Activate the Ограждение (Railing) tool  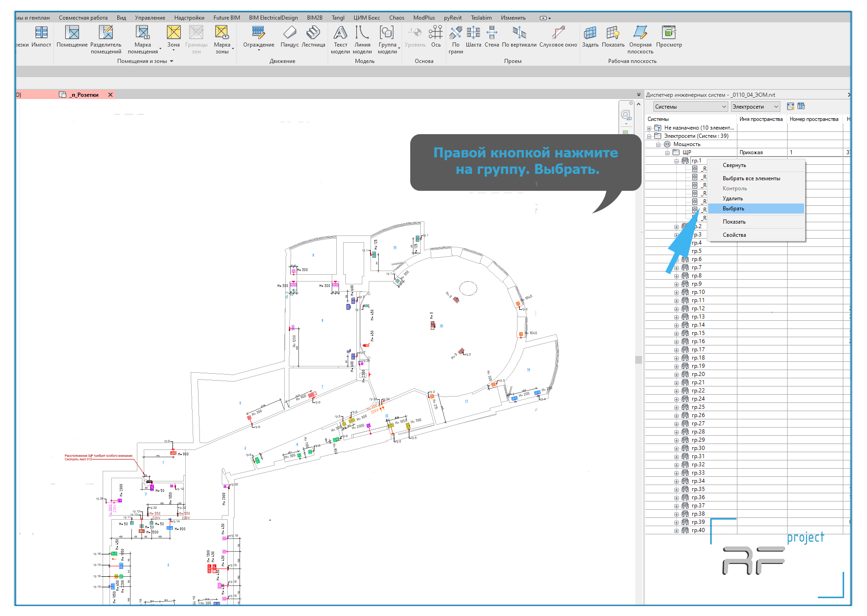[259, 37]
